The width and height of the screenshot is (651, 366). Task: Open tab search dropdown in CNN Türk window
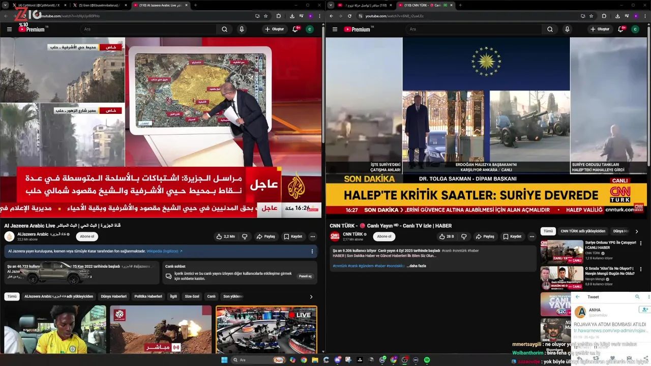pyautogui.click(x=331, y=5)
